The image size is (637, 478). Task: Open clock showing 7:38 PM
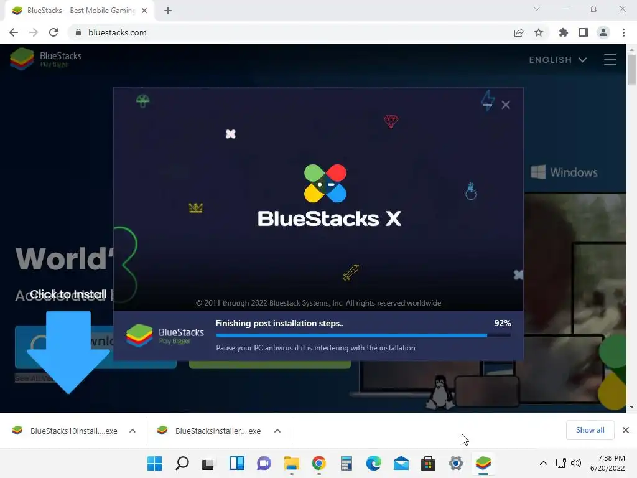click(x=607, y=463)
